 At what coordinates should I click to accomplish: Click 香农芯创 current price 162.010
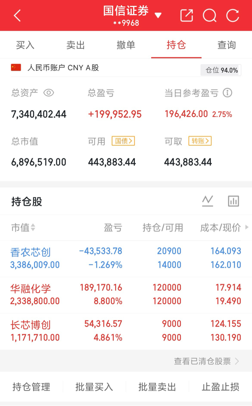click(x=226, y=265)
